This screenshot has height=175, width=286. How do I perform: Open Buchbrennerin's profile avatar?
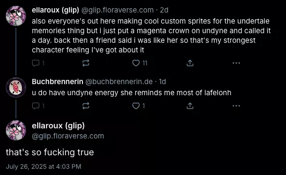click(x=16, y=87)
